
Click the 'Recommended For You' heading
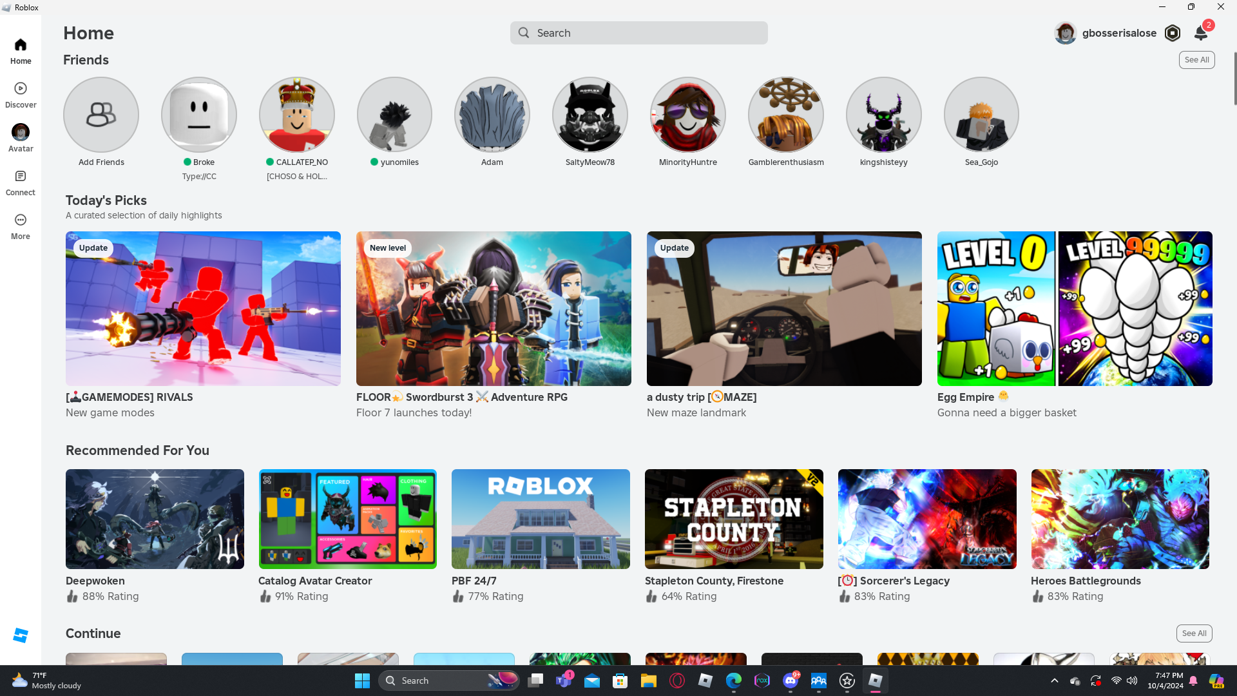137,450
